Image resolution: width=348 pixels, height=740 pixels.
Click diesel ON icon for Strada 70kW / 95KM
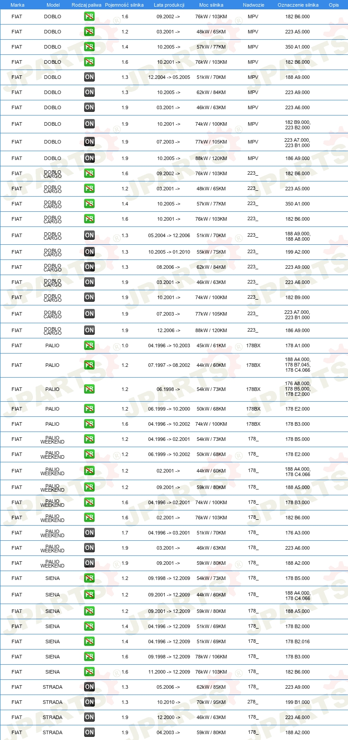pos(89,702)
